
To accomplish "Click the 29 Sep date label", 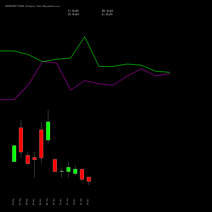I will pos(27,202).
